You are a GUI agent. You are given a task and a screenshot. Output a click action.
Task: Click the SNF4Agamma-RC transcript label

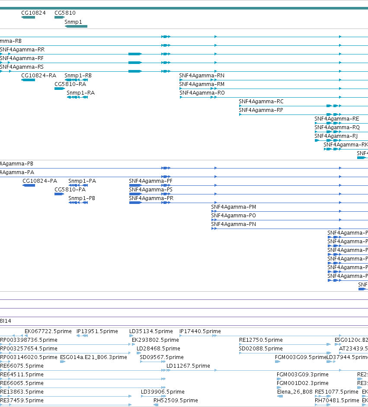[261, 102]
